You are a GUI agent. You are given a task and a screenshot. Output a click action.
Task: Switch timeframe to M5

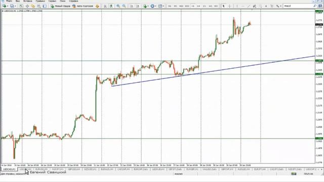pyautogui.click(x=176, y=6)
